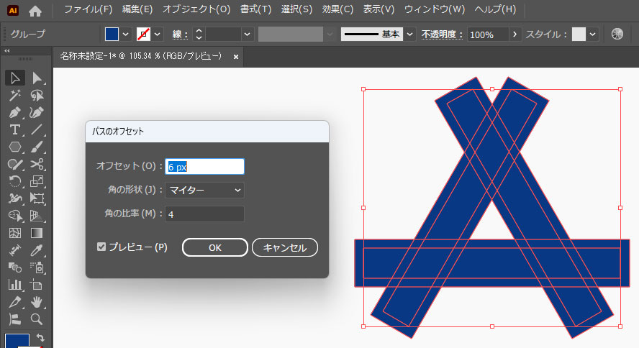Select the Hand tool

[x=37, y=302]
